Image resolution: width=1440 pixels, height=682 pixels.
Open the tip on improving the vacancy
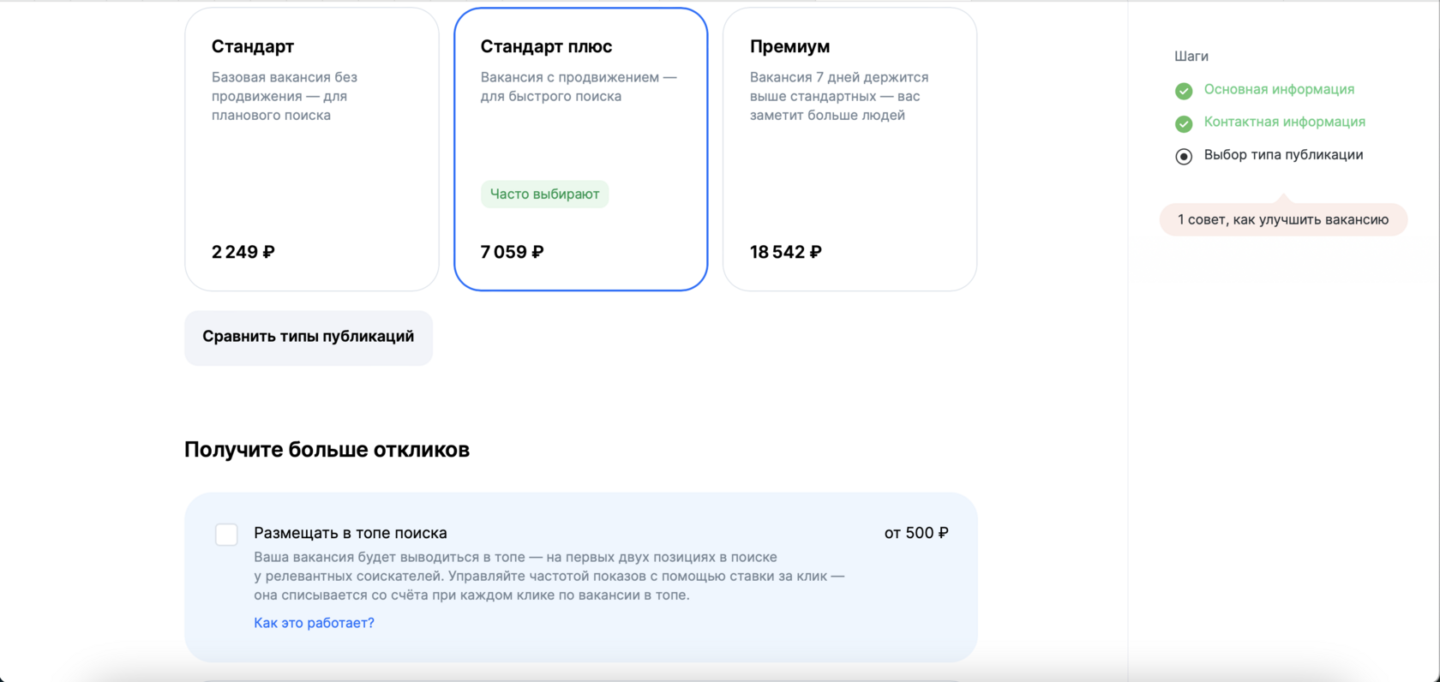point(1282,219)
